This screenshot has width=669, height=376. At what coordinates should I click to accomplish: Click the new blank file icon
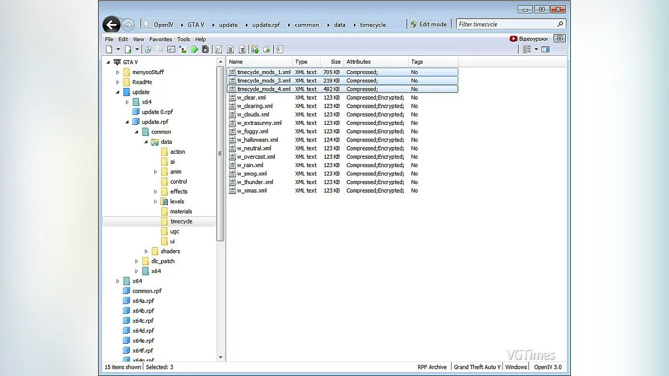pyautogui.click(x=109, y=50)
